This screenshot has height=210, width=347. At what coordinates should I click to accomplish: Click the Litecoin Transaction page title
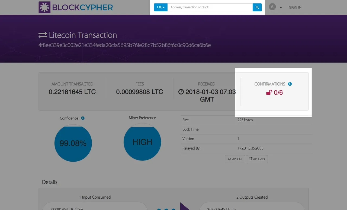tap(83, 35)
